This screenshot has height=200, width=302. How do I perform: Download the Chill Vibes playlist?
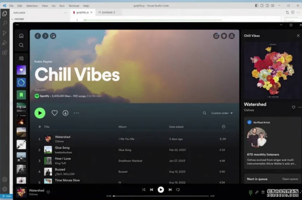click(65, 113)
